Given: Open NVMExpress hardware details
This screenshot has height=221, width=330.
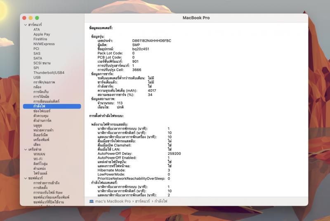Looking at the screenshot, I should [x=44, y=44].
